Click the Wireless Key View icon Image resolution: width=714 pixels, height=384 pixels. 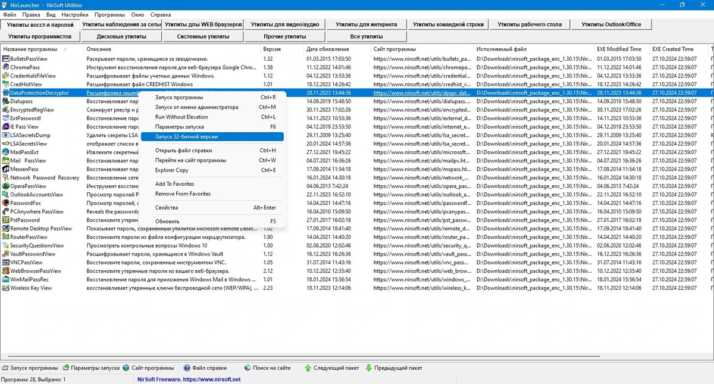point(5,288)
